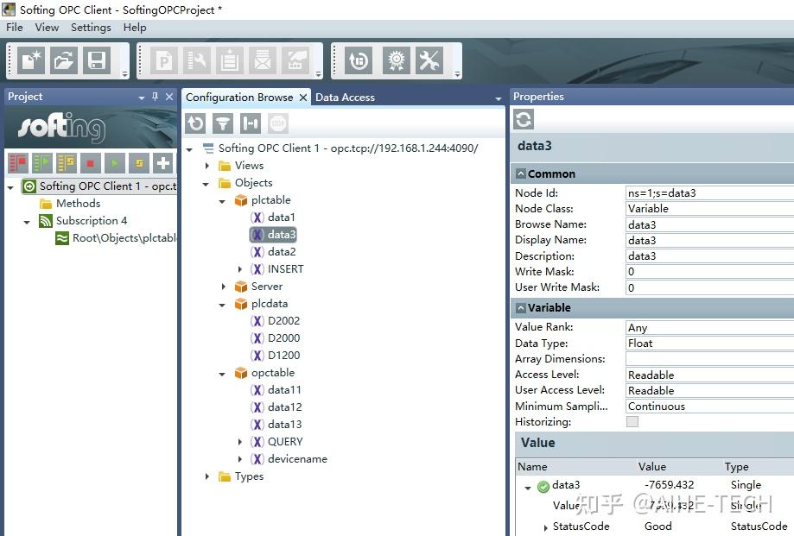Open the wrench and screwdriver tools icon
The height and width of the screenshot is (536, 794).
[x=429, y=60]
